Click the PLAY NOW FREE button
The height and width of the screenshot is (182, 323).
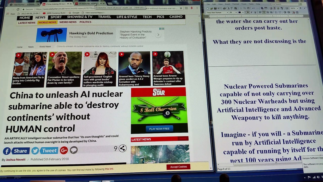tap(159, 129)
